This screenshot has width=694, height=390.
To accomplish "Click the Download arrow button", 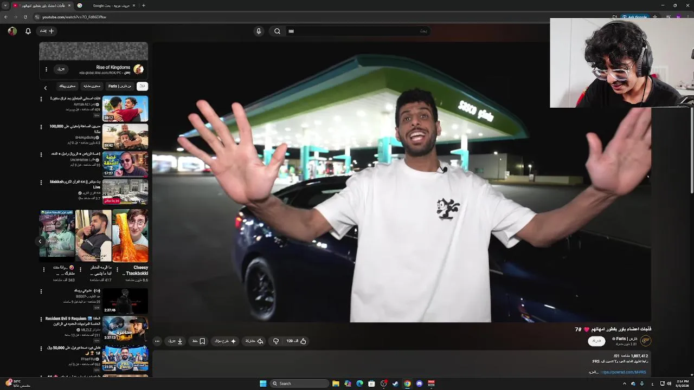I will click(x=176, y=341).
